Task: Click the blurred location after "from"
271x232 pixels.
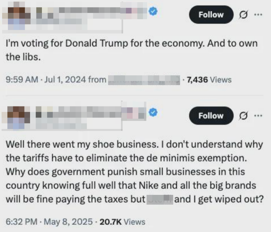Action: [144, 79]
